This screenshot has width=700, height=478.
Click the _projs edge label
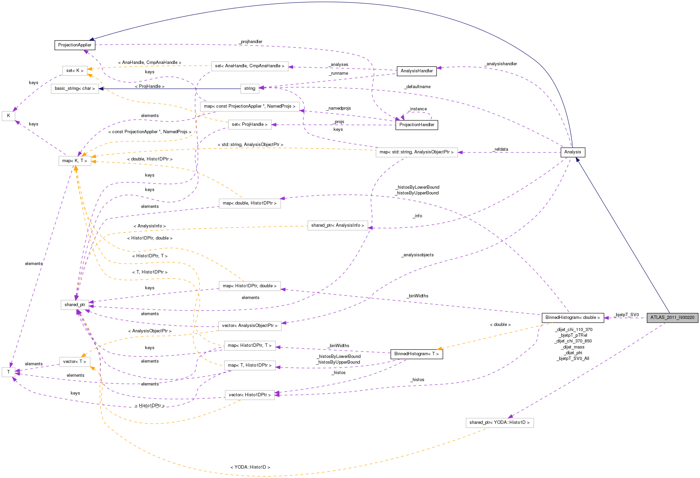pyautogui.click(x=339, y=122)
